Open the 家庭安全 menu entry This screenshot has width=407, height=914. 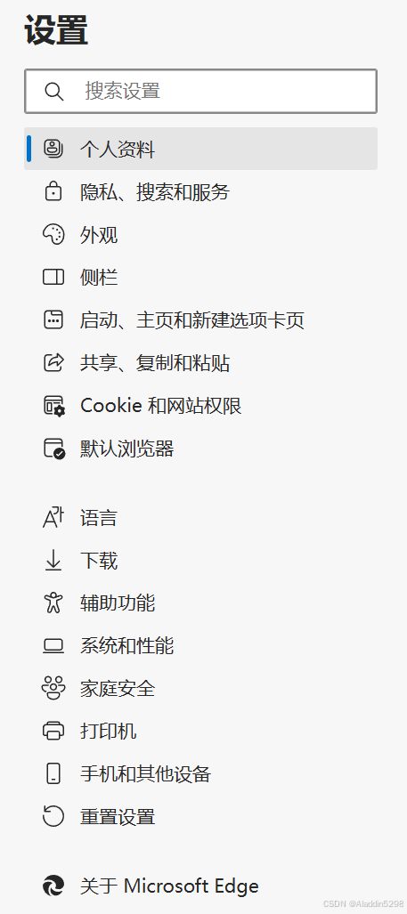200,689
